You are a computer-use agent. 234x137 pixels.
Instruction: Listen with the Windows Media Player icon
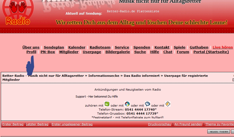[127, 104]
